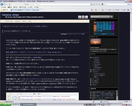This screenshot has width=132, height=106.
Task: Click the address bar URL field
Action: coord(50,4)
